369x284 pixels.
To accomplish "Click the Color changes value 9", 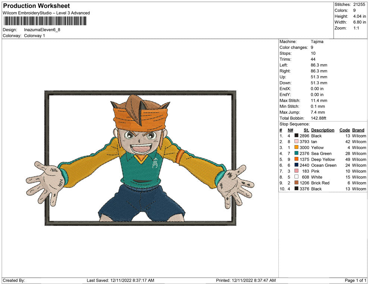I will (312, 48).
